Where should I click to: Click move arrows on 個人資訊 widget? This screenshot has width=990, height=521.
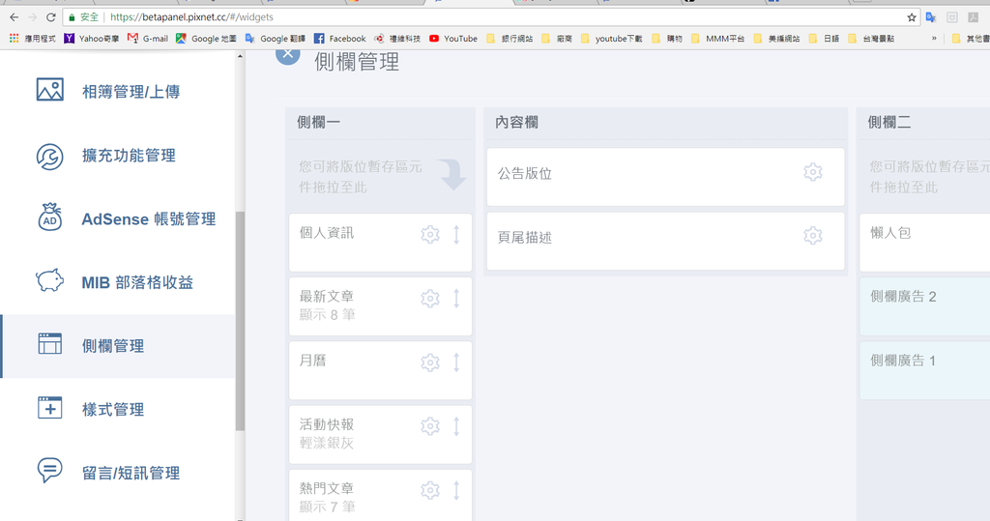456,235
